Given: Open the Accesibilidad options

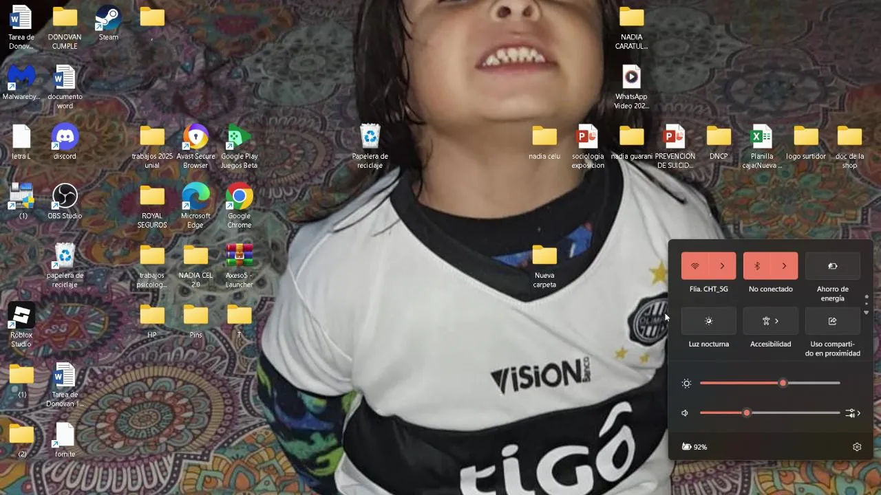Looking at the screenshot, I should click(770, 321).
